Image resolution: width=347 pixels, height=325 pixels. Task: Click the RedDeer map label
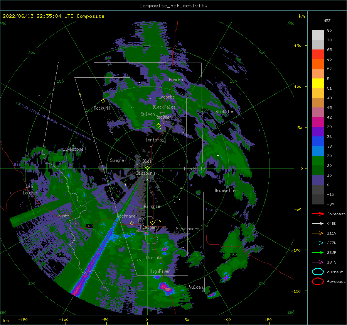point(163,117)
